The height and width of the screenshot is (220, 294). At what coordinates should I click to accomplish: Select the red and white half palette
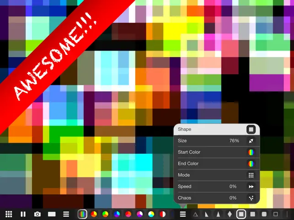coord(162,214)
